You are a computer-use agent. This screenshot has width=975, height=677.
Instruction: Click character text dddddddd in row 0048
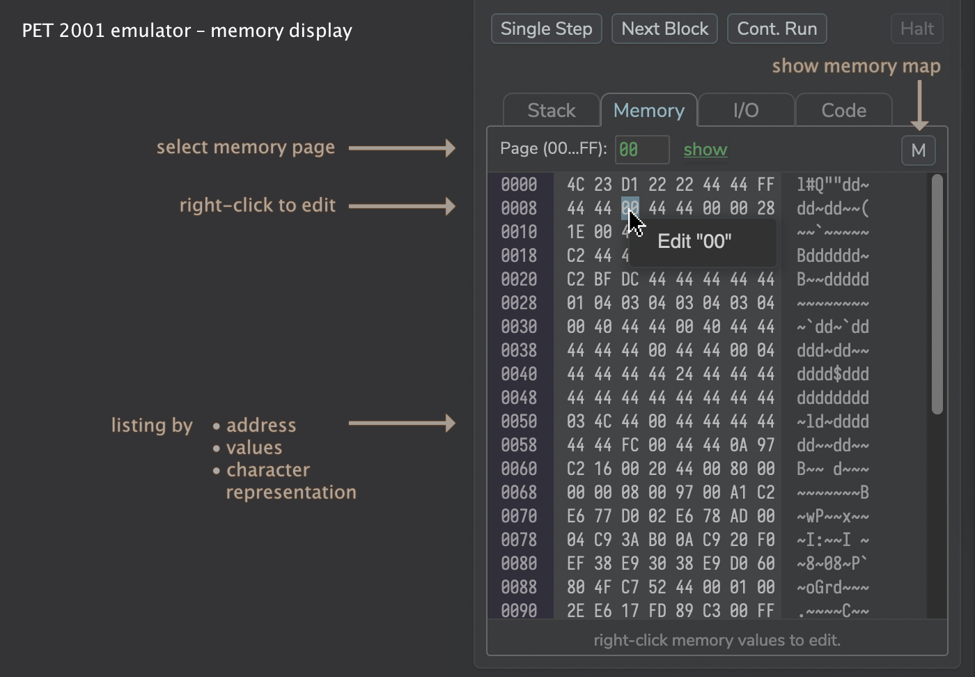coord(833,398)
